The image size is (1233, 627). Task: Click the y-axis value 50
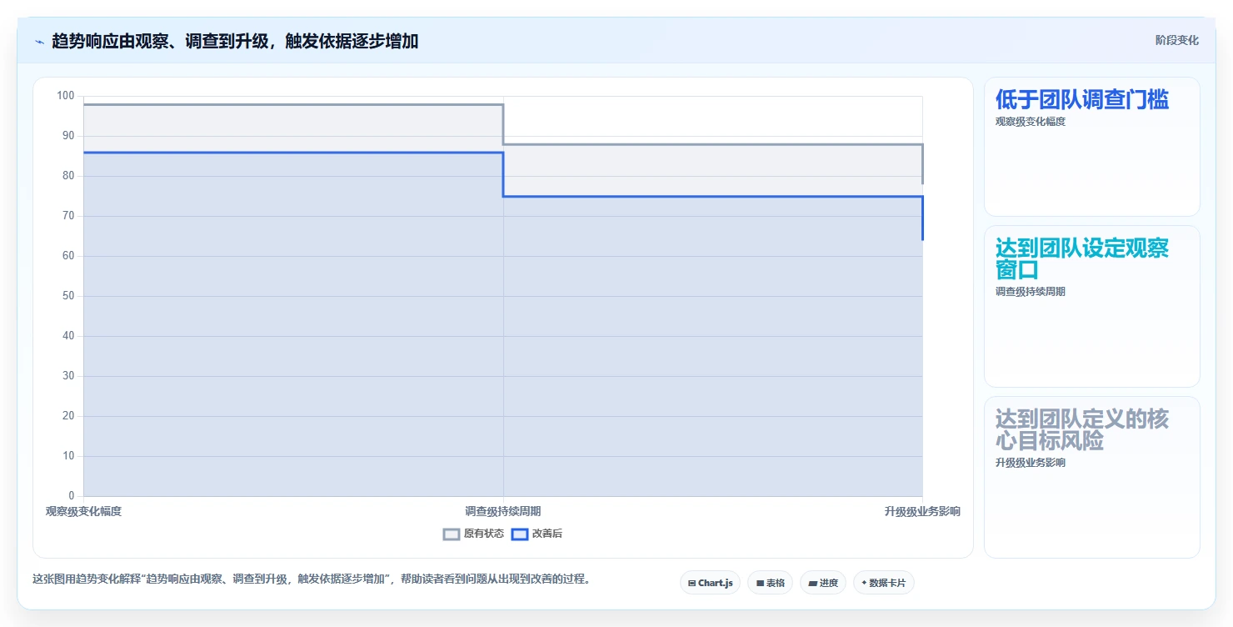point(68,296)
